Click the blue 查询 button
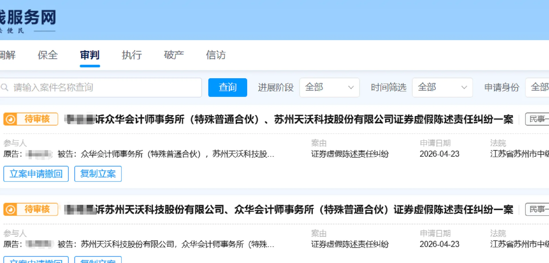This screenshot has width=549, height=263. (x=227, y=87)
